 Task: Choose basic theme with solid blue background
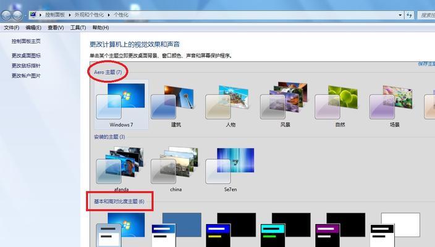[177, 230]
